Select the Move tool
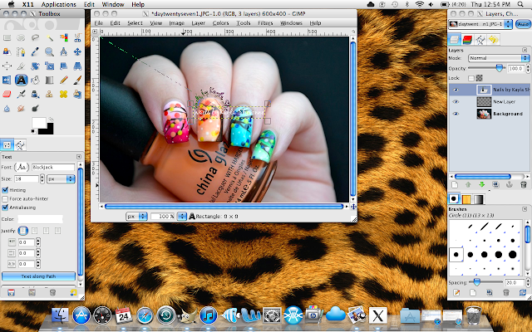 [77, 51]
